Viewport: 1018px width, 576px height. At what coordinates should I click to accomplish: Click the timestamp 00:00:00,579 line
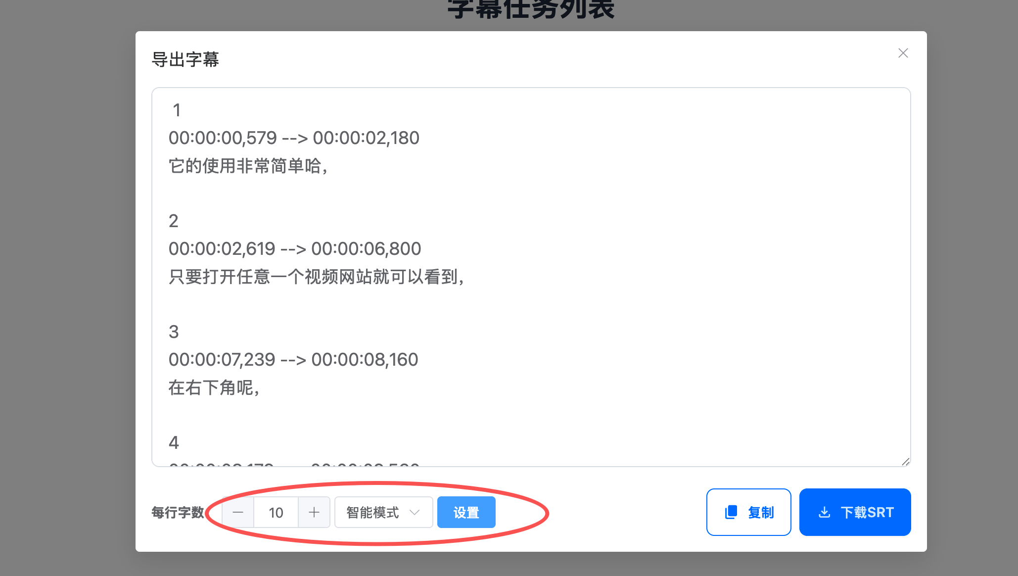pyautogui.click(x=294, y=138)
